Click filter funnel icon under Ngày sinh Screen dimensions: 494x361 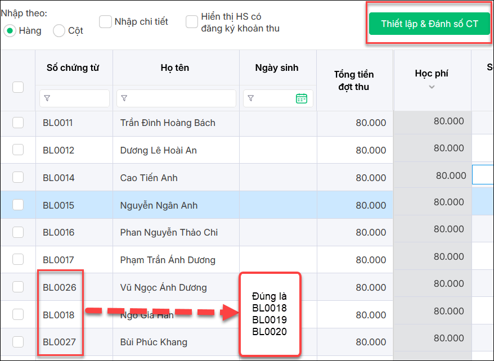tap(251, 98)
